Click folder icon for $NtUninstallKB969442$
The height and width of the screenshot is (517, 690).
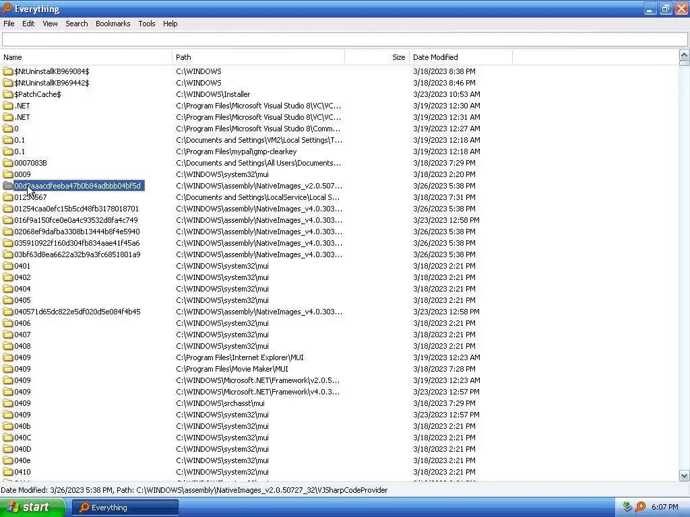(8, 83)
